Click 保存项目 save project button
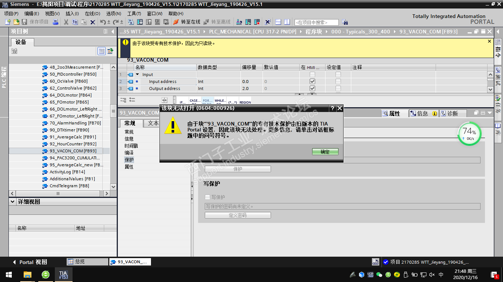The height and width of the screenshot is (282, 503). pos(35,22)
